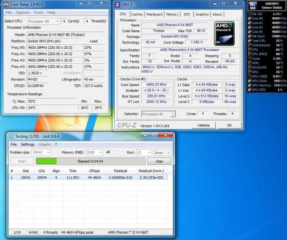Click the CPU-Z purple Z title icon
287x240 pixels.
coord(117,5)
